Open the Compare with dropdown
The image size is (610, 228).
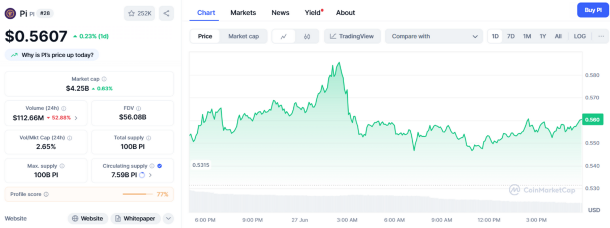[434, 36]
